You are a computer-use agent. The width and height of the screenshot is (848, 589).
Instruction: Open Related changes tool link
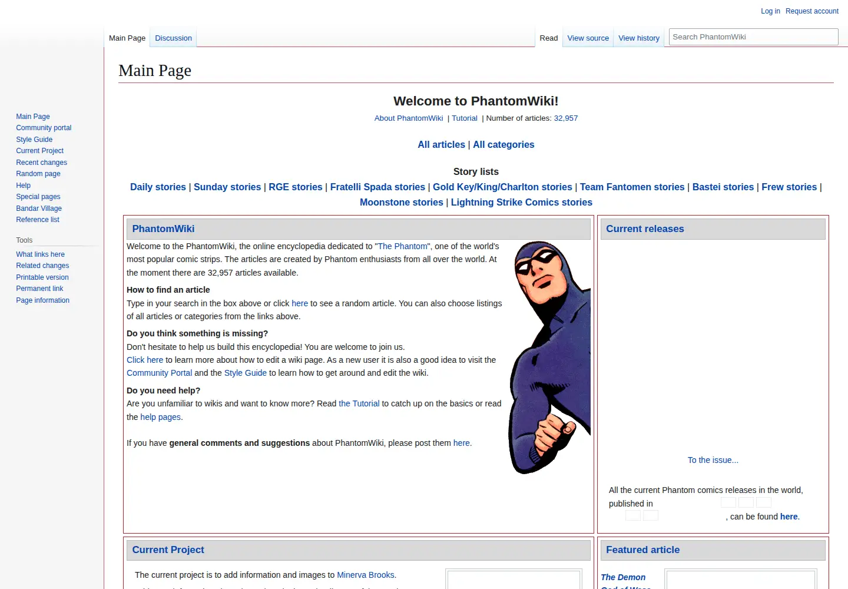pos(42,266)
